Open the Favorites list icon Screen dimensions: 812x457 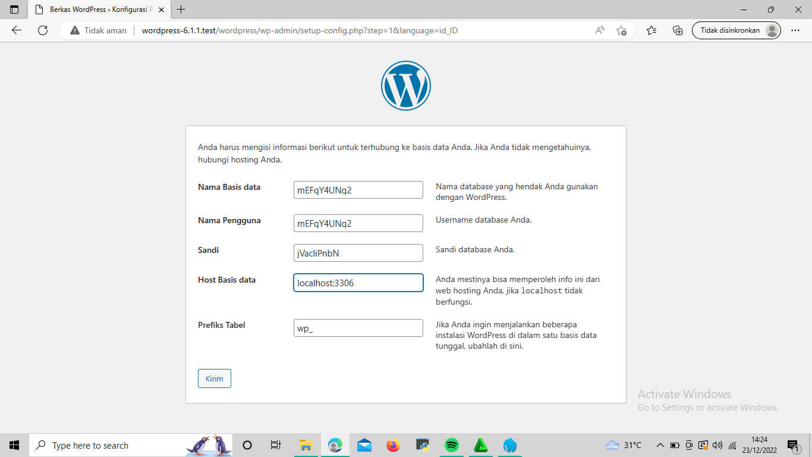click(652, 30)
